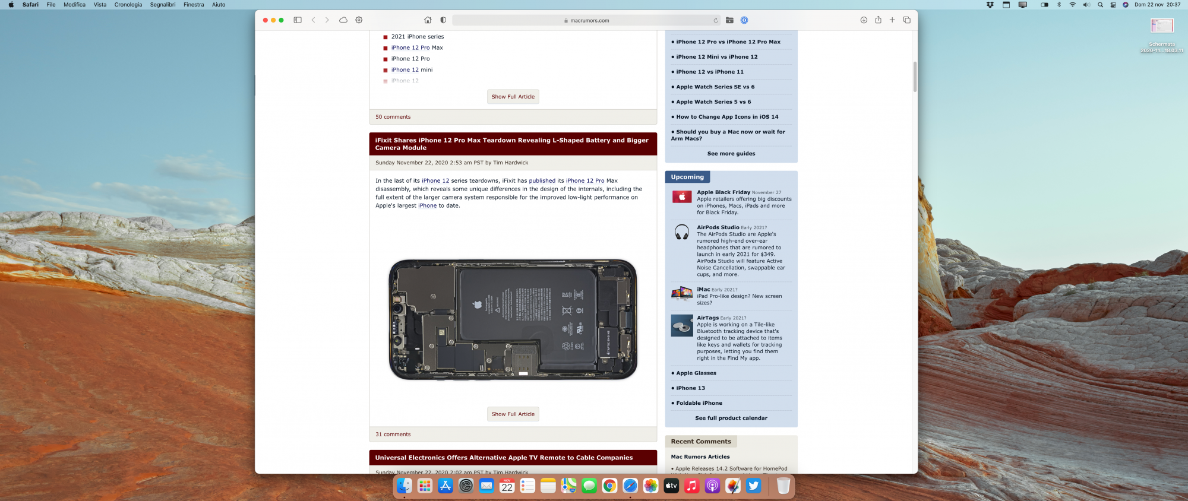Image resolution: width=1188 pixels, height=501 pixels.
Task: Open the Modifica menu
Action: click(75, 5)
